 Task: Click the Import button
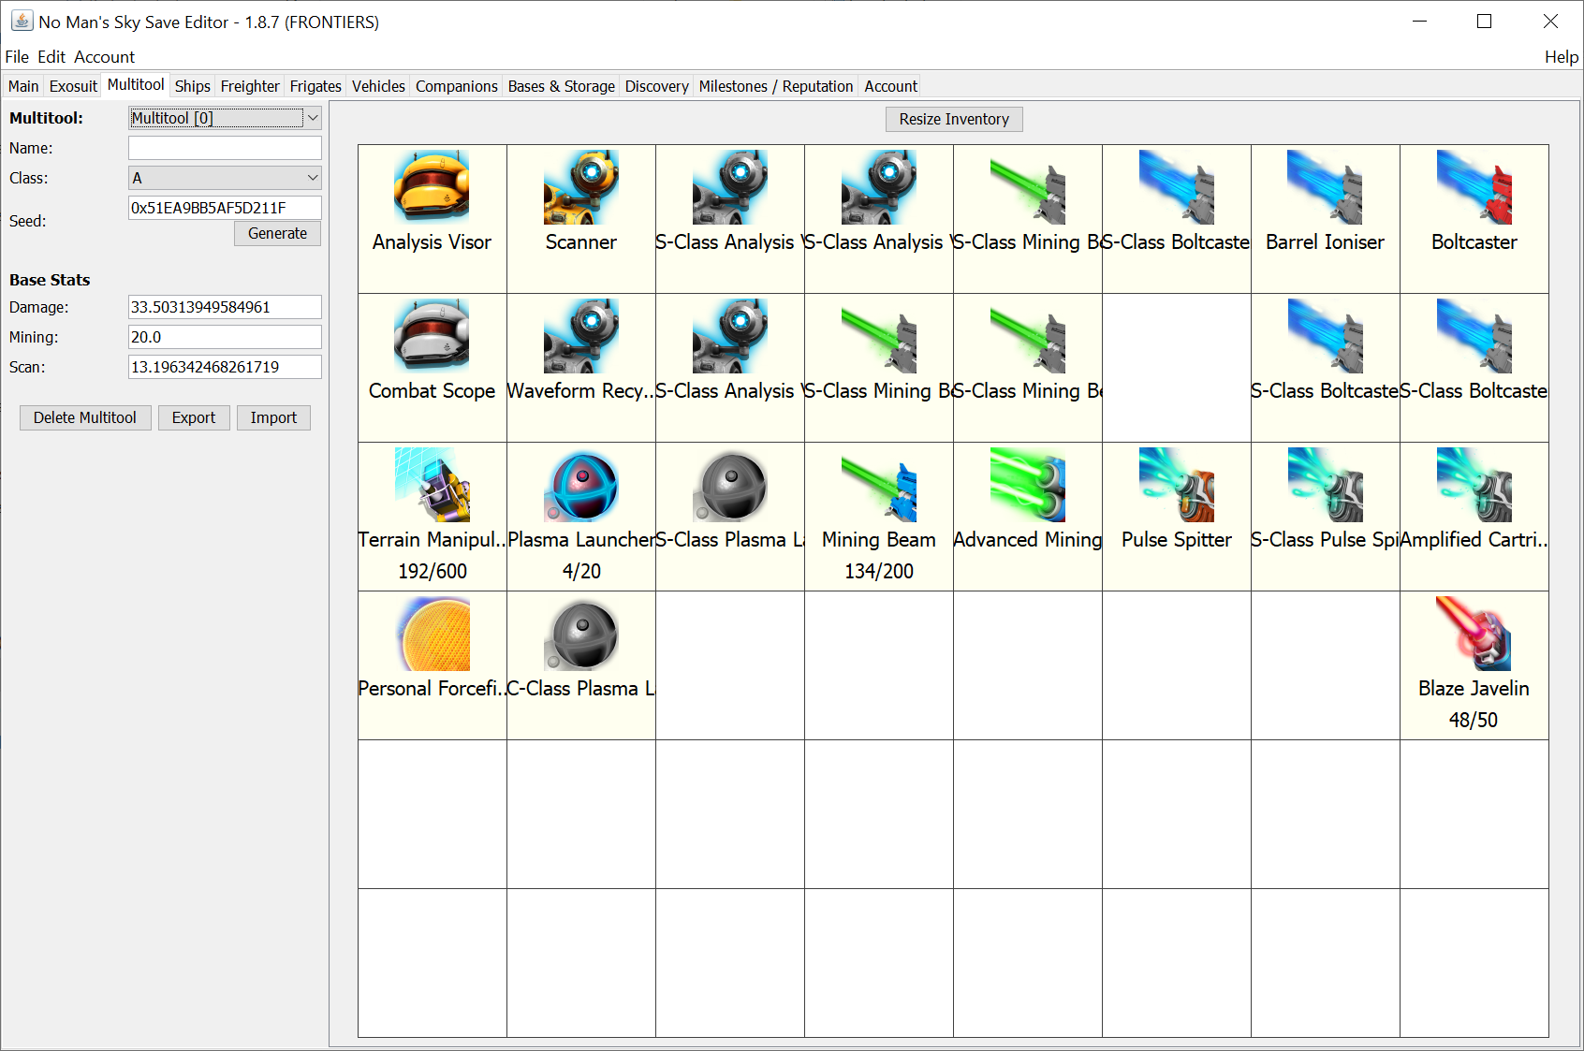pos(273,417)
